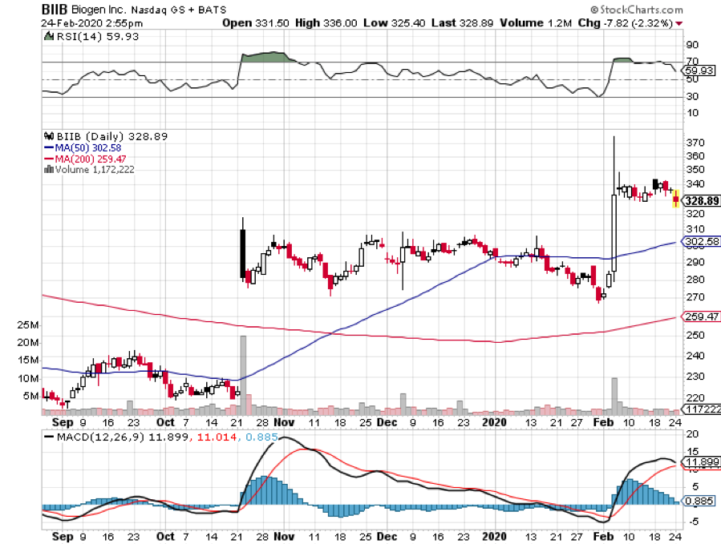721x544 pixels.
Task: Click the 0.885 histogram tag on right axis
Action: pos(699,501)
